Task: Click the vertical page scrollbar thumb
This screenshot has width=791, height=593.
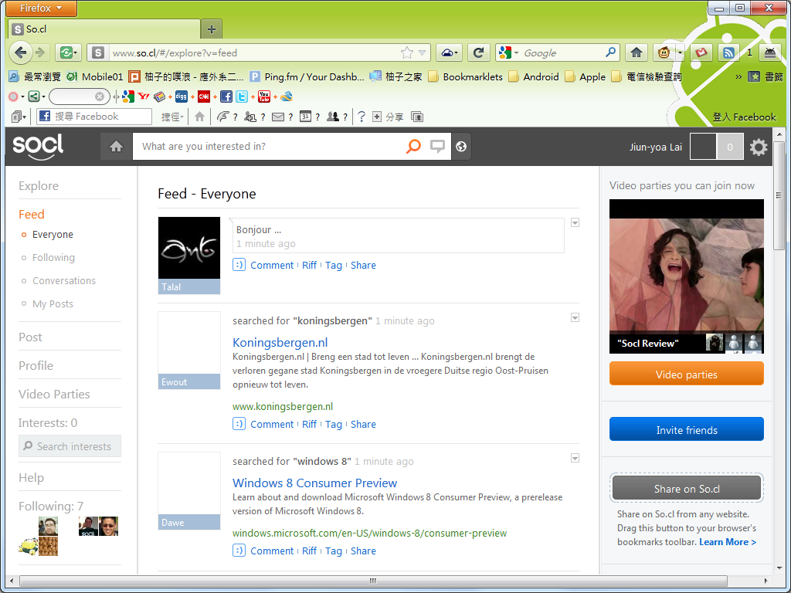Action: (779, 195)
